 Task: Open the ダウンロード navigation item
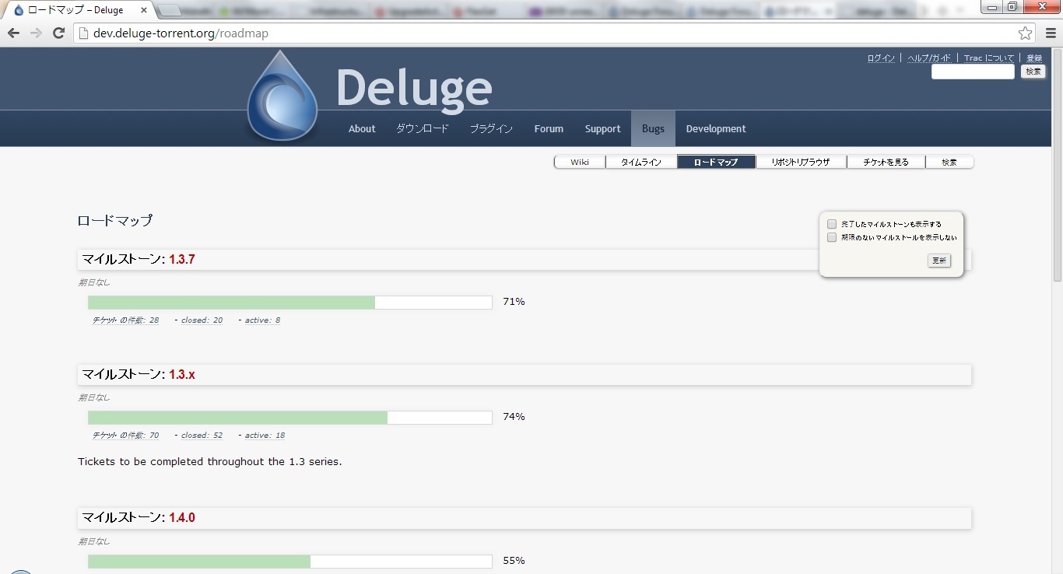point(423,129)
